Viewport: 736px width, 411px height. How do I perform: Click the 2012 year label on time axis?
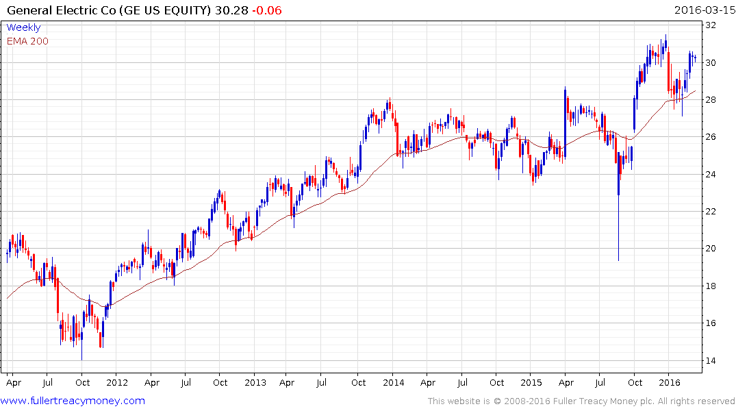[x=117, y=382]
